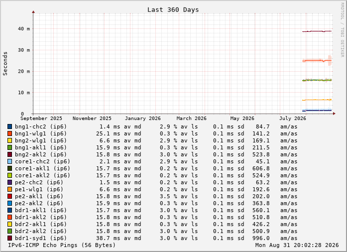Click the September 2025 axis label

41,118
